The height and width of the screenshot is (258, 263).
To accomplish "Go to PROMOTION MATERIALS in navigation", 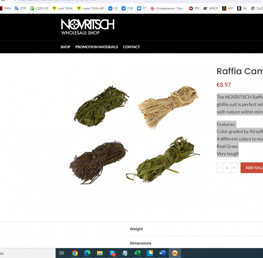I will coord(97,47).
